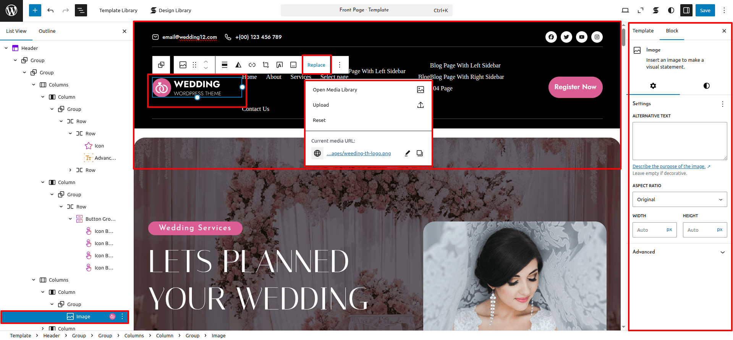Choose Open Media Library from menu
733x340 pixels.
click(x=335, y=90)
